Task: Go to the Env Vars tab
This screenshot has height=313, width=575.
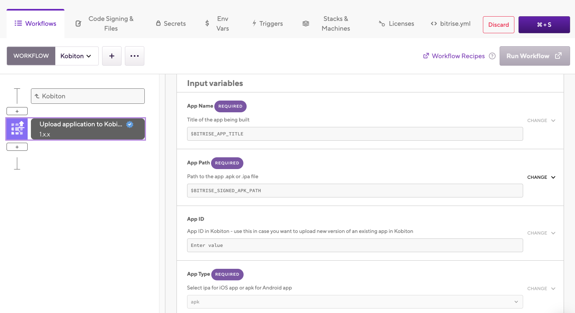Action: pos(217,24)
